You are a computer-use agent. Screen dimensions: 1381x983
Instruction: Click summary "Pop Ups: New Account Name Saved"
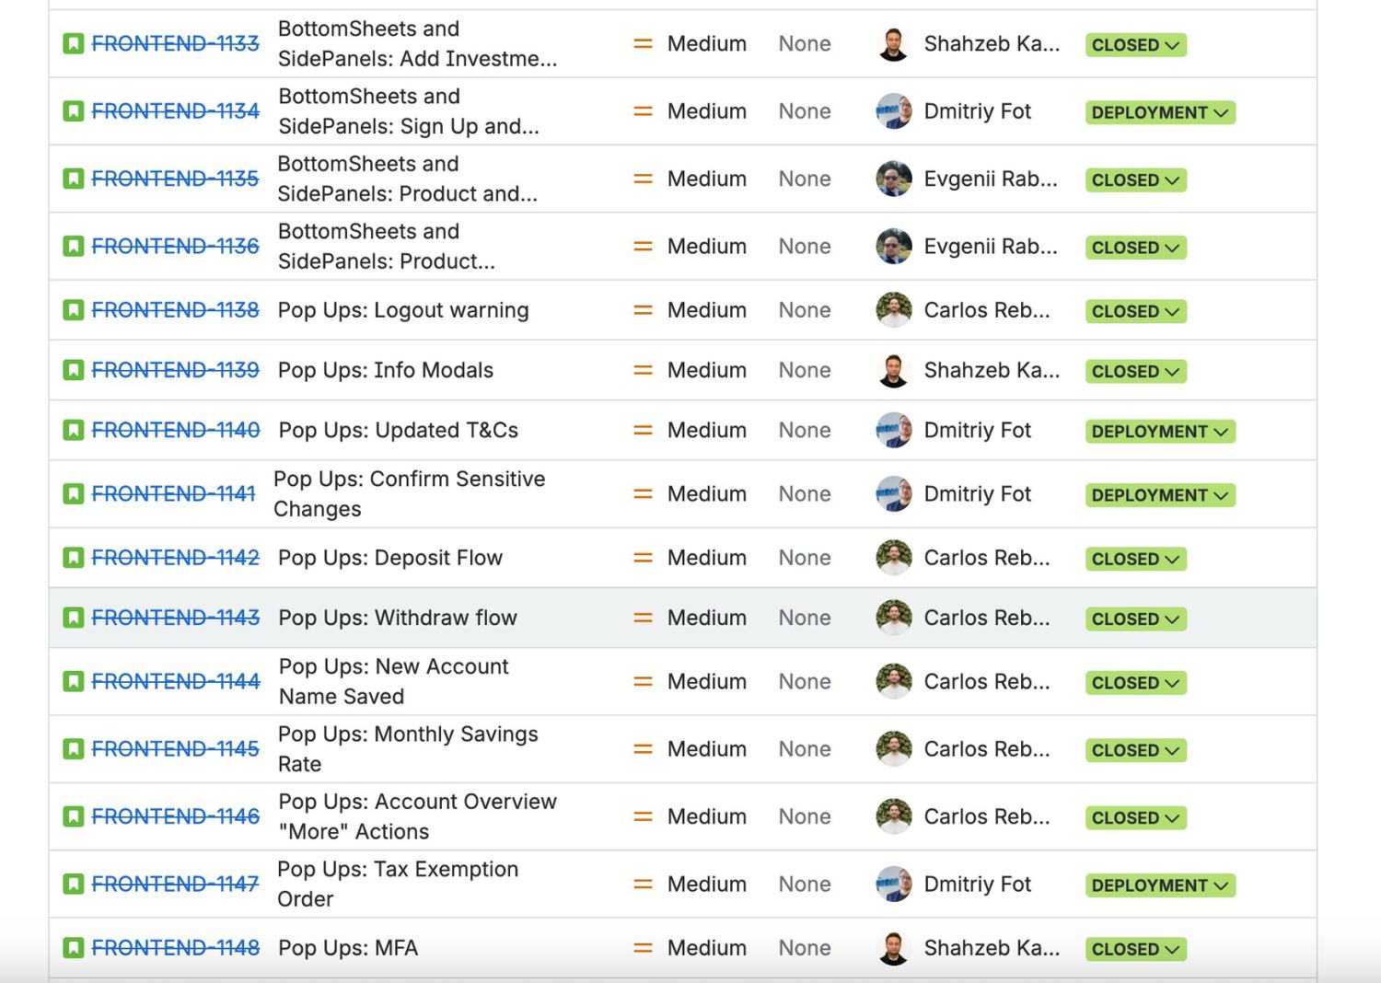393,681
